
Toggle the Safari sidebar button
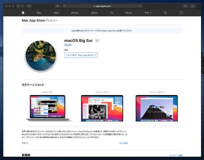coord(29,6)
